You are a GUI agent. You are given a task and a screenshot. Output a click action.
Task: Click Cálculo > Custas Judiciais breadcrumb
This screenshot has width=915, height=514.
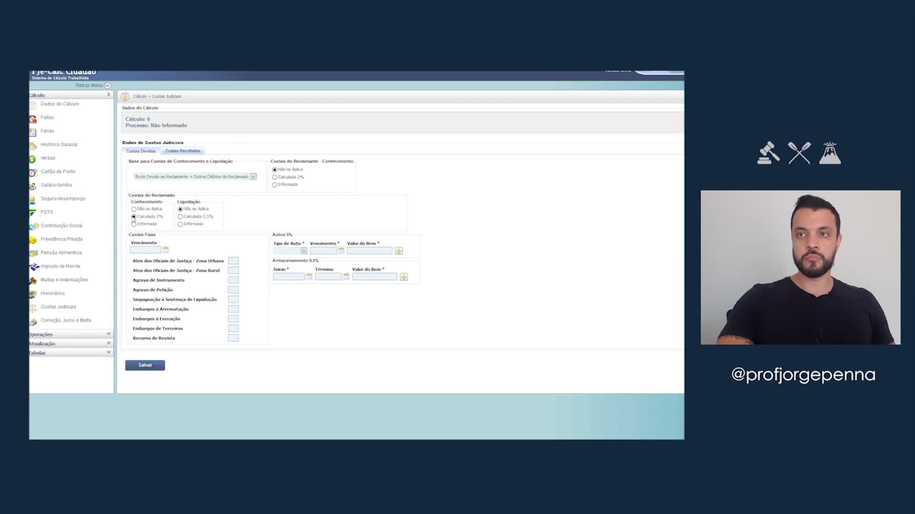tap(157, 97)
